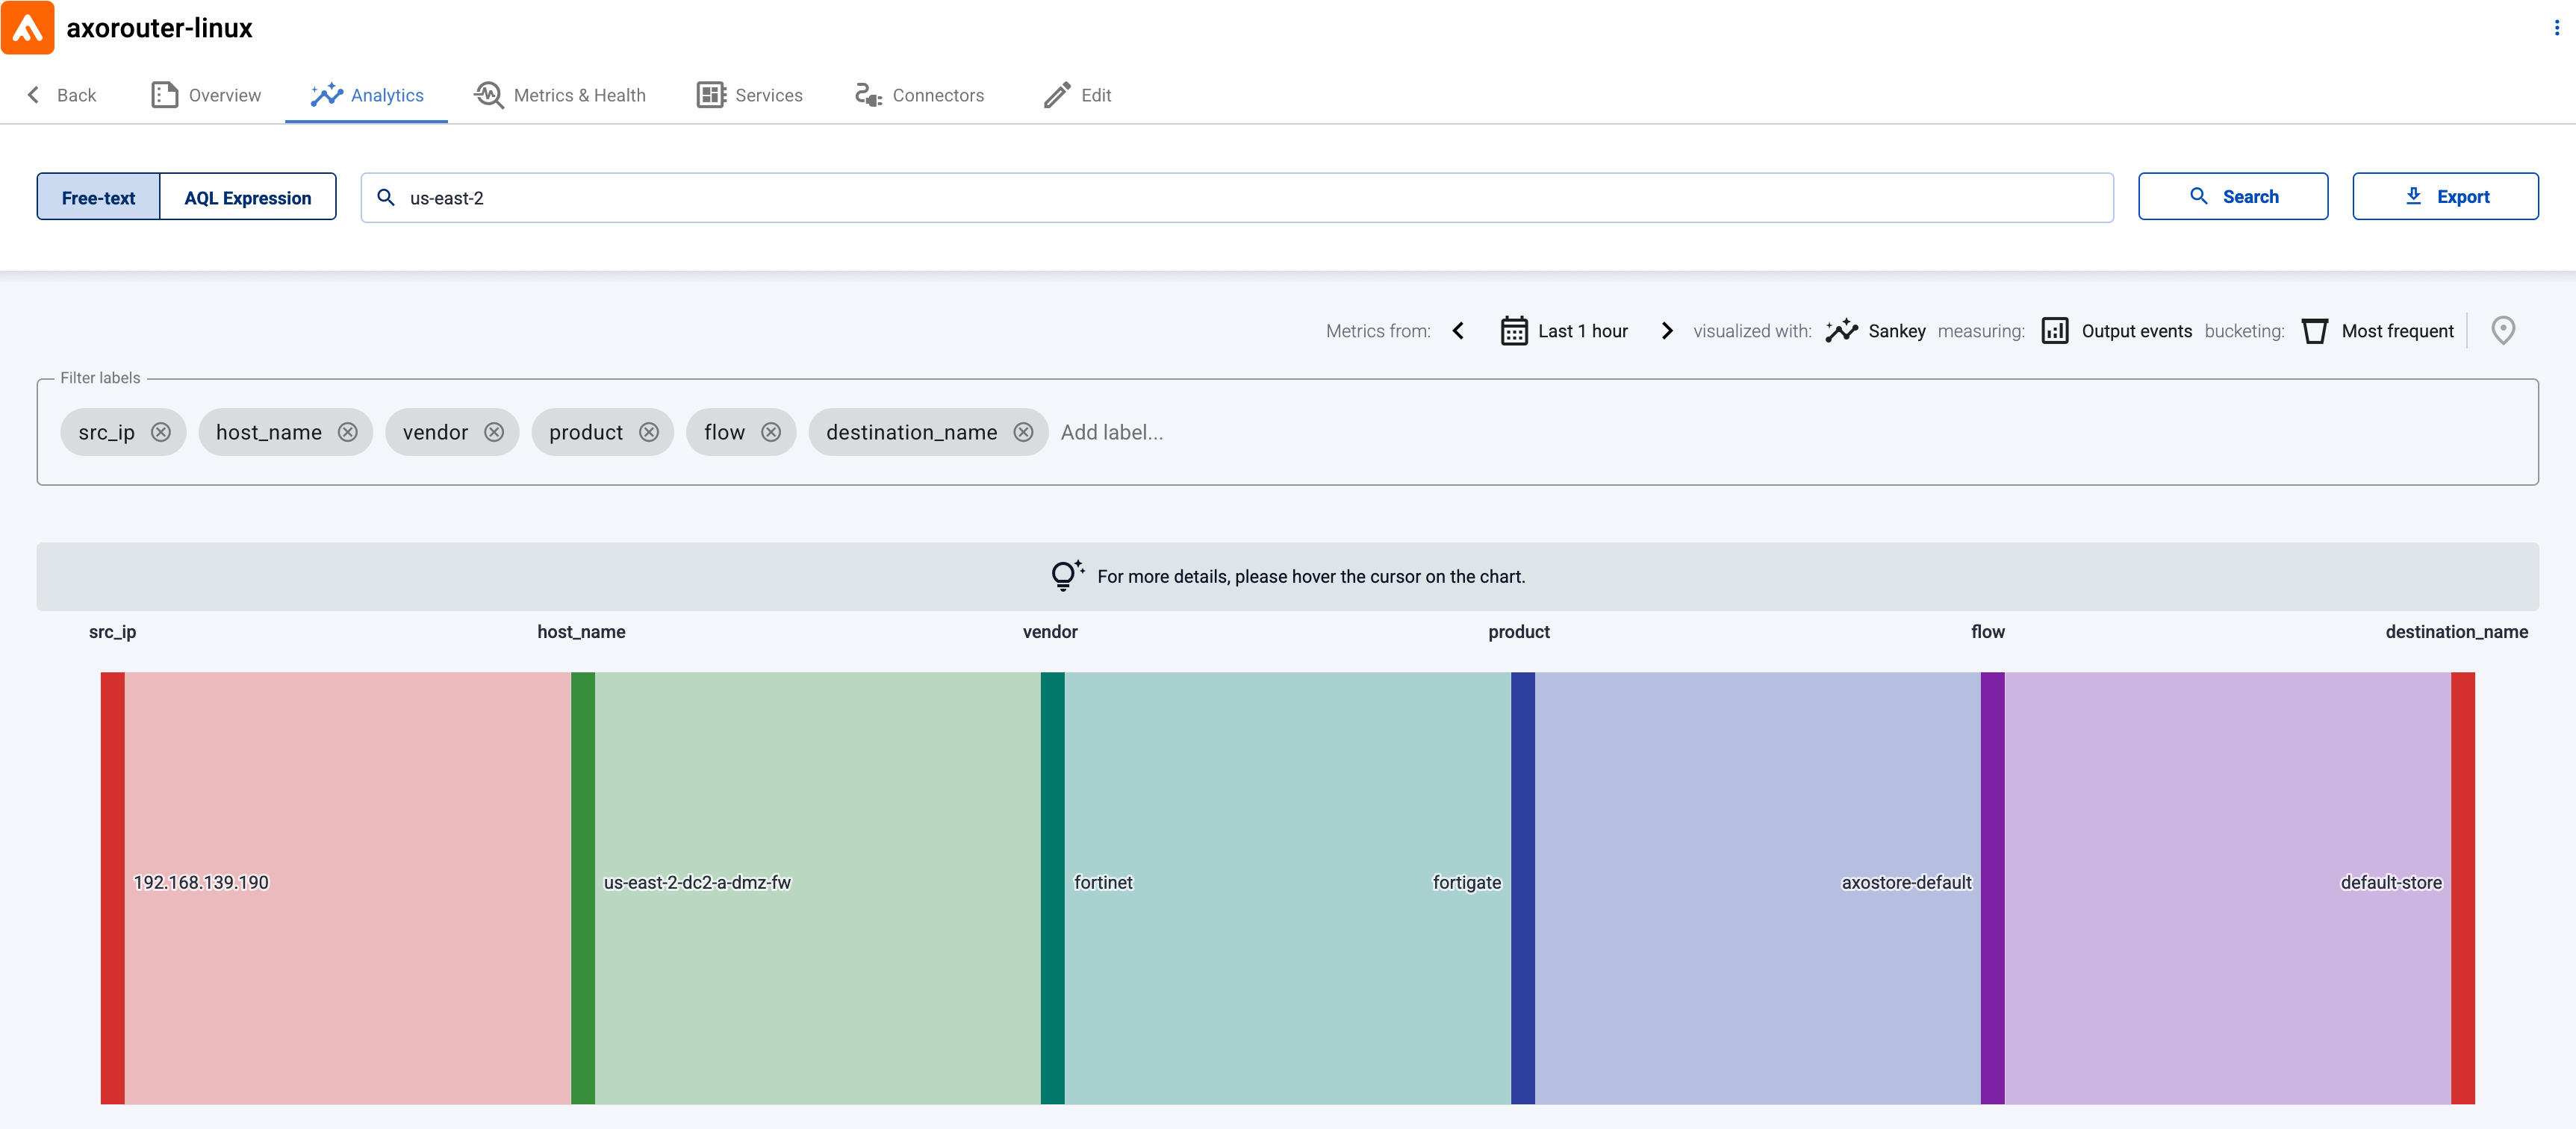
Task: Click the Add label input field
Action: tap(1112, 431)
